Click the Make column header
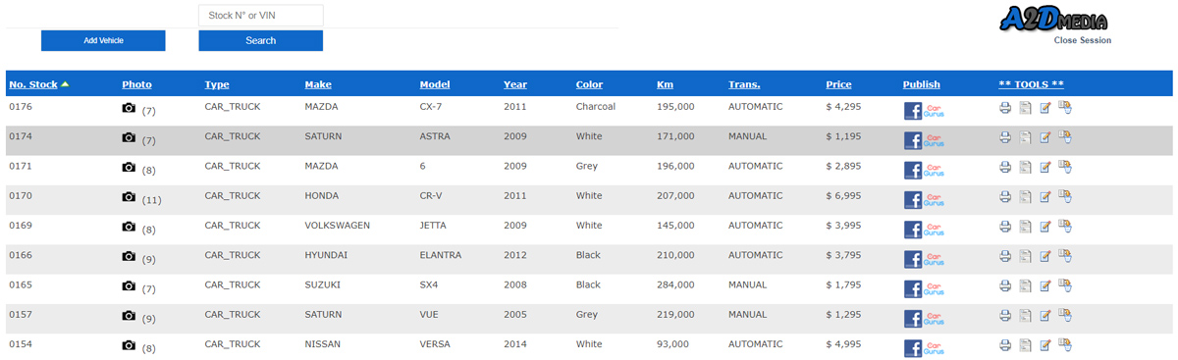Viewport: 1178px width, 360px height. 318,84
